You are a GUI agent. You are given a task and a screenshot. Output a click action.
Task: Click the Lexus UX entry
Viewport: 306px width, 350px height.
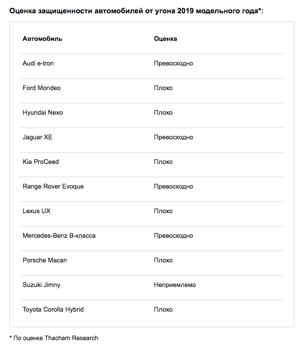coord(36,211)
